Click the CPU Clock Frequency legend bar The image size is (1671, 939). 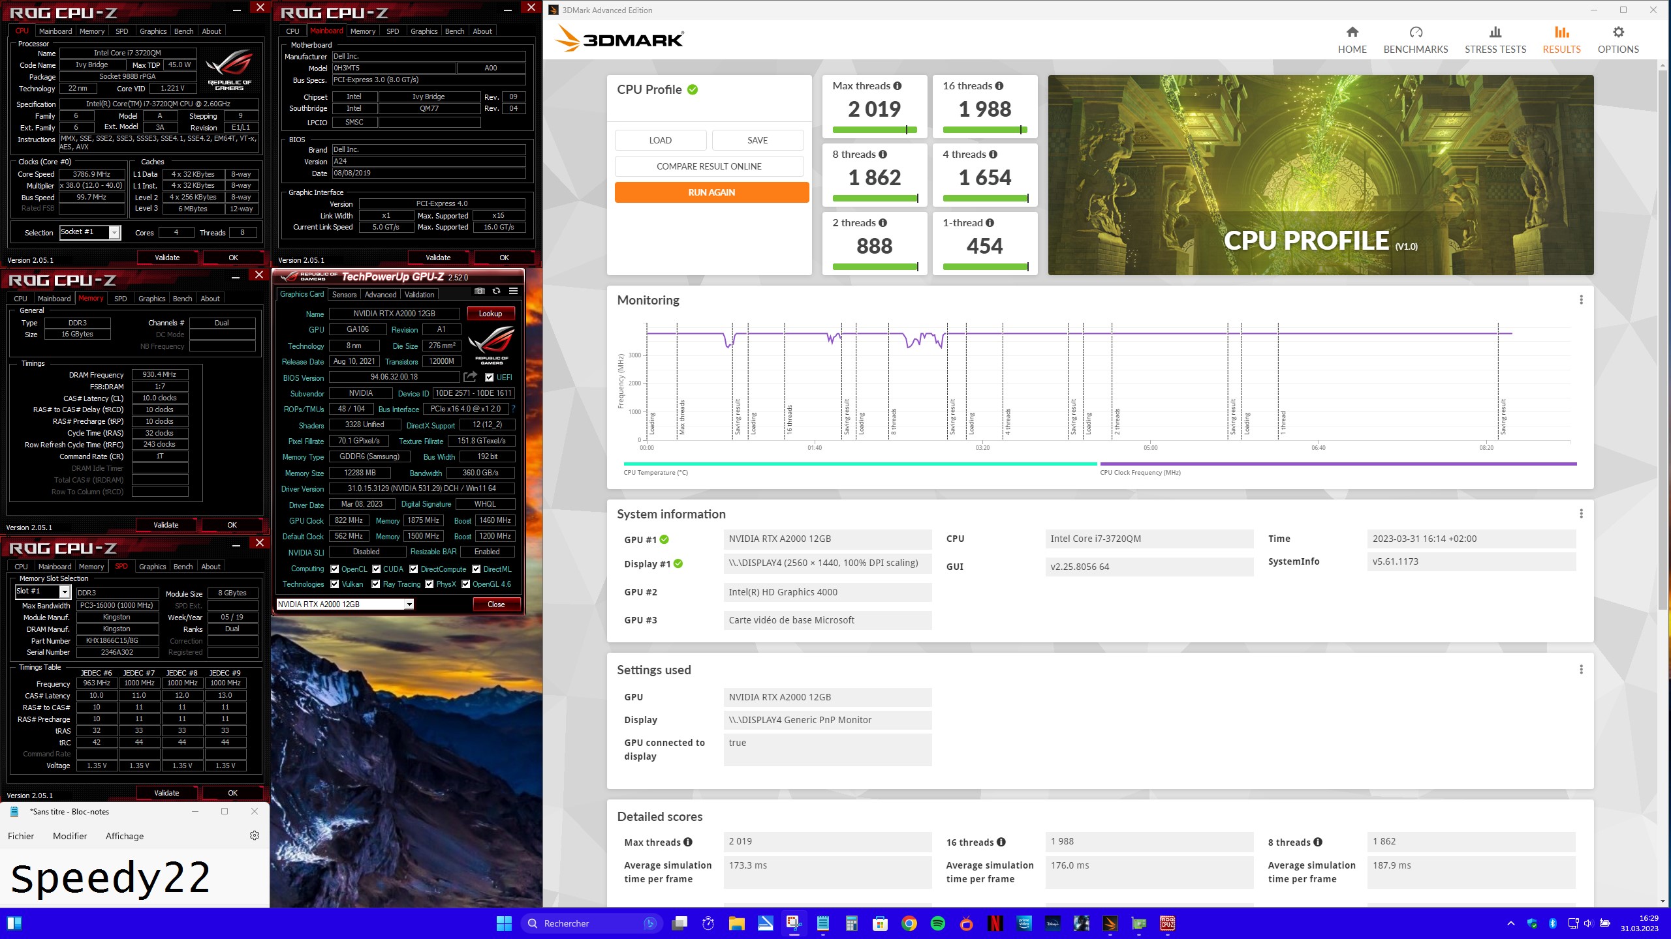[x=1338, y=464]
